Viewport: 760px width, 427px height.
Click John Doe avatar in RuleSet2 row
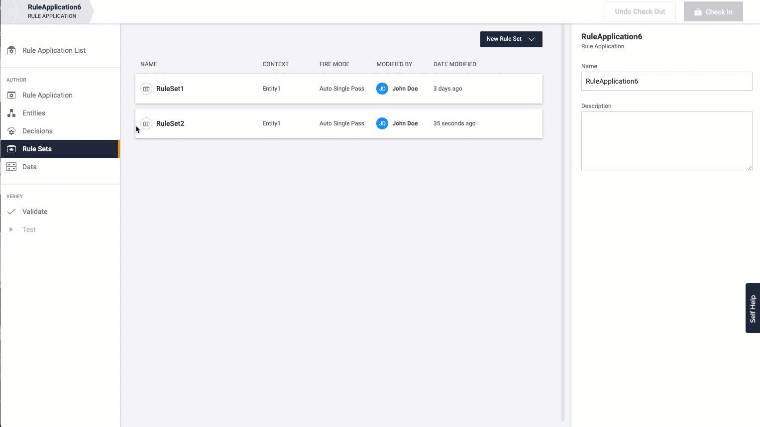pos(382,123)
